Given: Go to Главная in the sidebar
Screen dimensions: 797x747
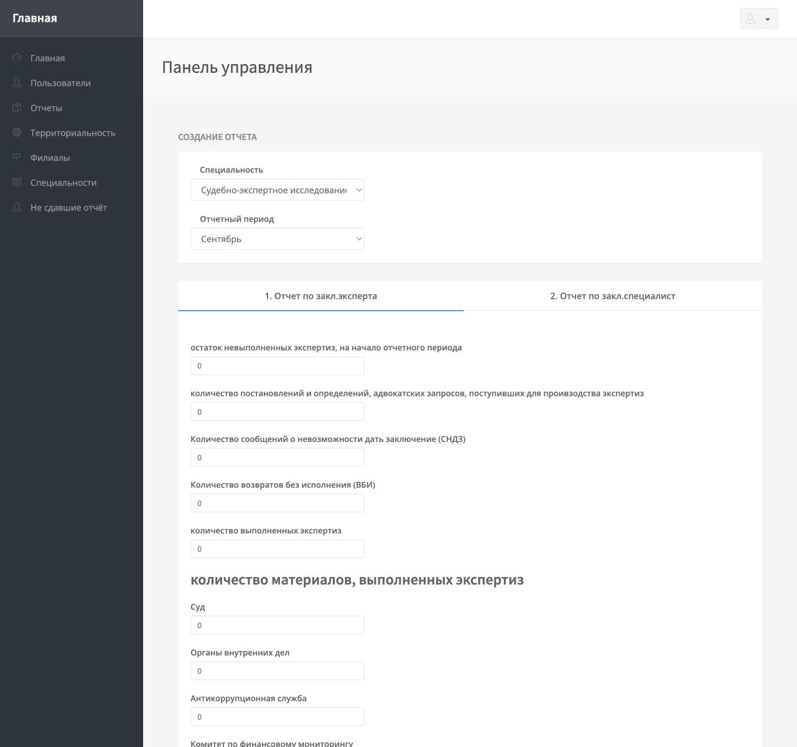Looking at the screenshot, I should [x=47, y=58].
